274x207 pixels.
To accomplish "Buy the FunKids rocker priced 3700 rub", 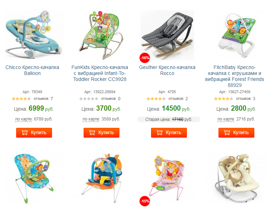I will tap(102, 133).
